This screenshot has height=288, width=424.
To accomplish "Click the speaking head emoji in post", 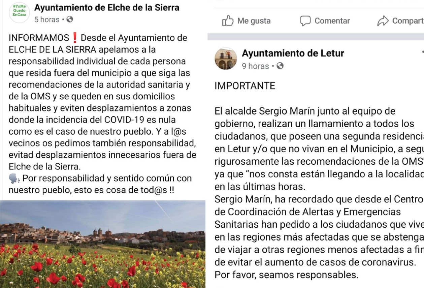I will pyautogui.click(x=14, y=179).
